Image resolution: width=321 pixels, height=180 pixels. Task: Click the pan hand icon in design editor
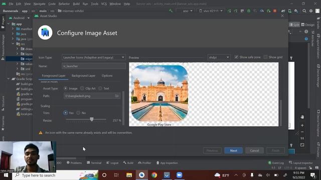[302, 117]
